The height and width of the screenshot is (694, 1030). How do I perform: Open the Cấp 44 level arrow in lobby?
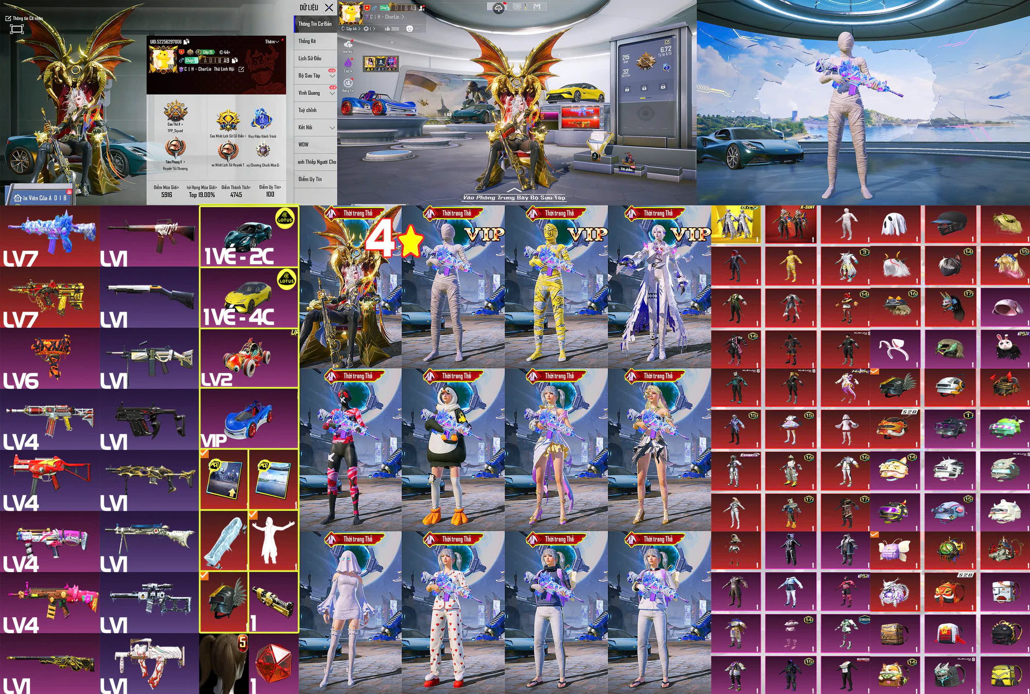click(359, 29)
